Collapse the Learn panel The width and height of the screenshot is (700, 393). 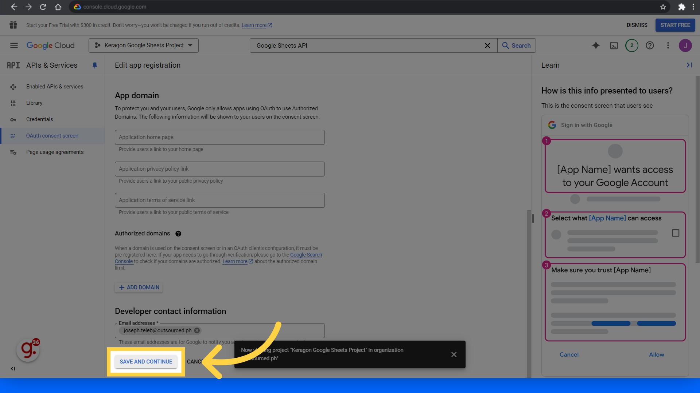[x=689, y=65]
